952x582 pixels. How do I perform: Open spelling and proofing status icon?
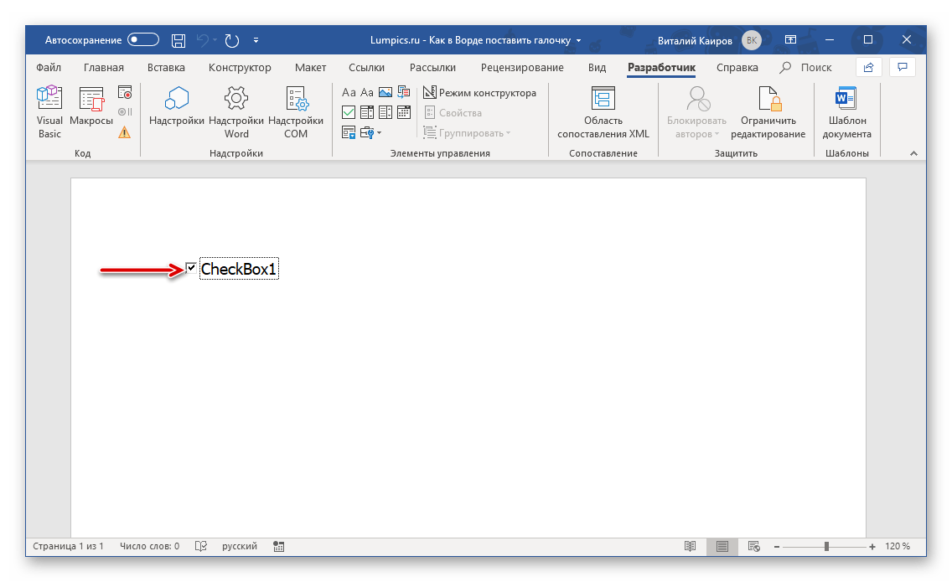(201, 546)
